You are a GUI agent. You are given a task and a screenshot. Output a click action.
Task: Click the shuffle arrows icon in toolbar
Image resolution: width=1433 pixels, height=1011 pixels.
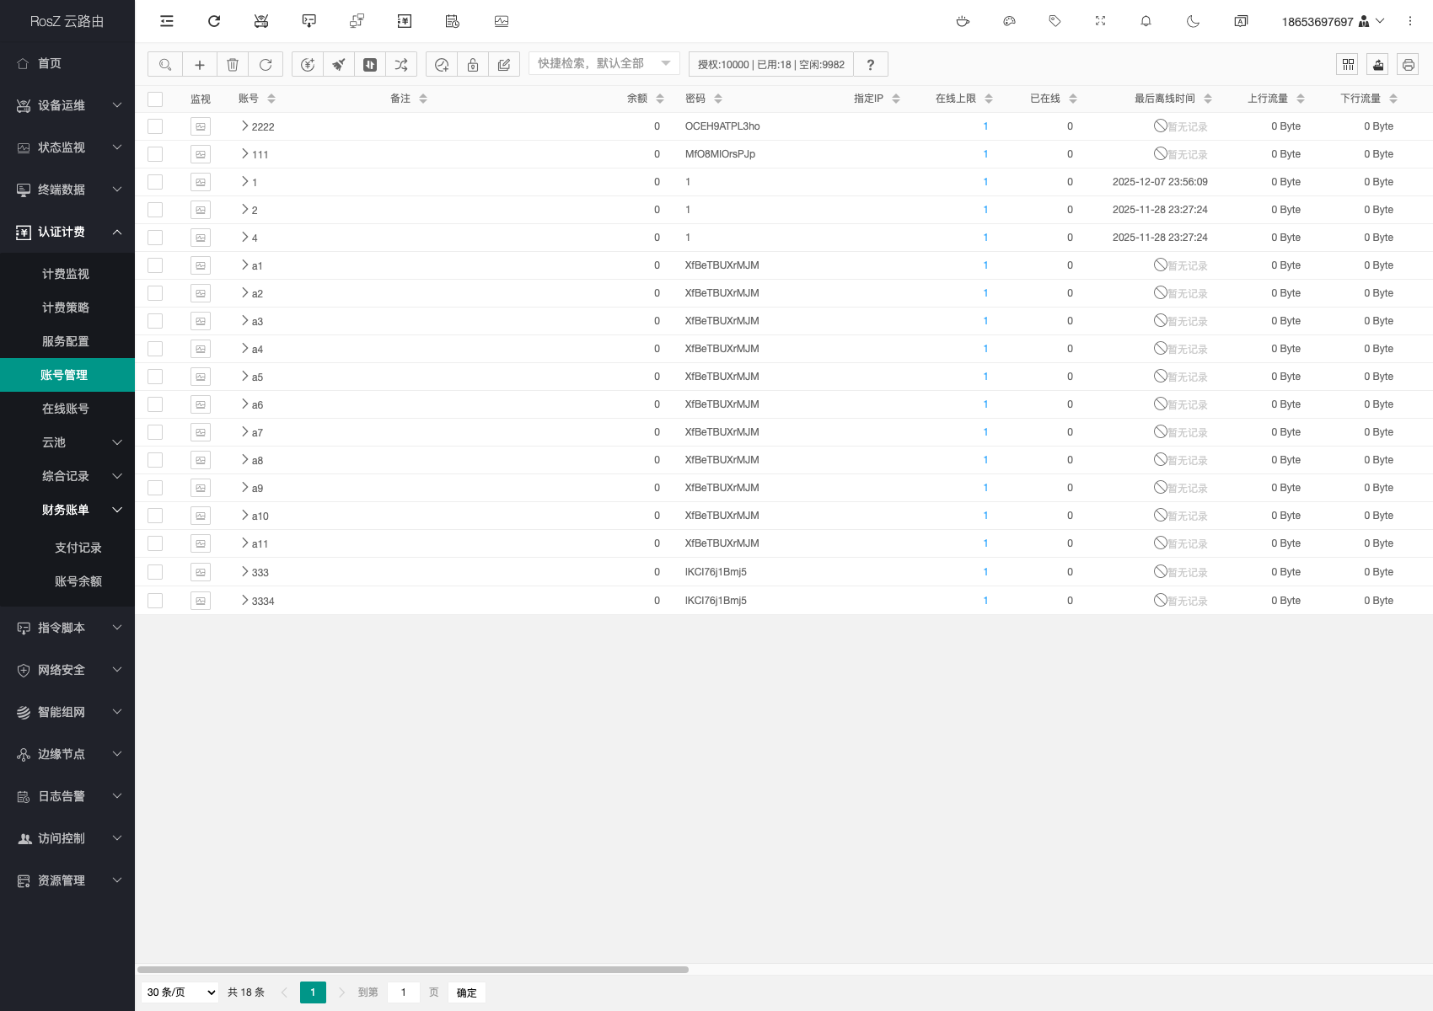401,65
